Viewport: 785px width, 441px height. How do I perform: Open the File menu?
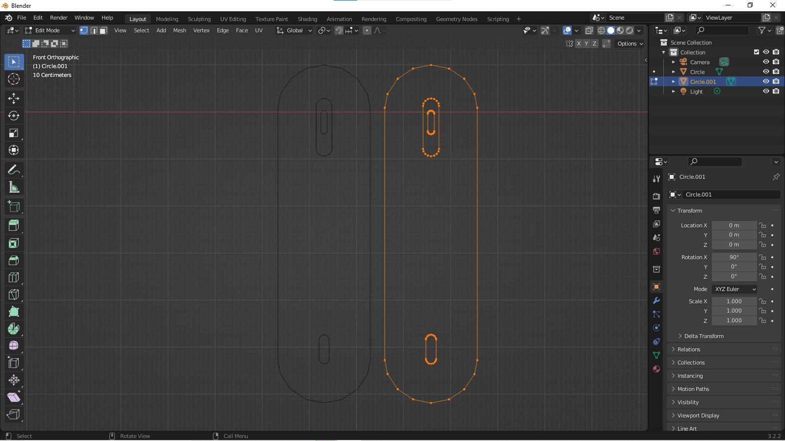tap(22, 18)
